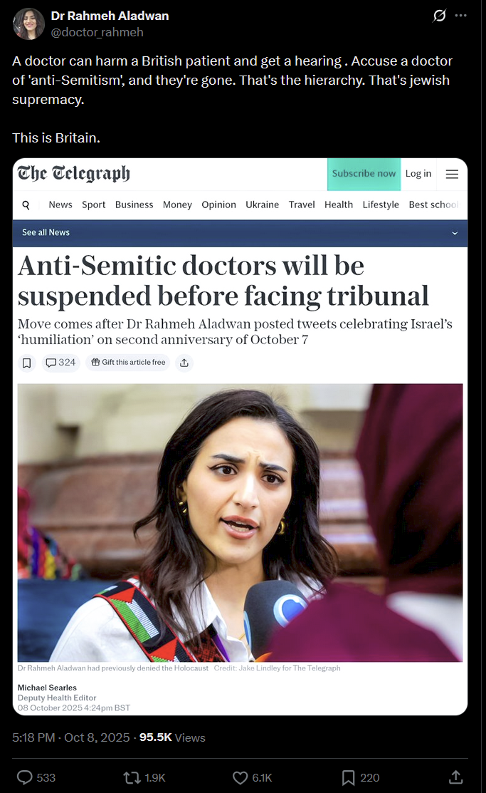Share the tweet via the share icon
This screenshot has width=486, height=793.
pos(455,777)
